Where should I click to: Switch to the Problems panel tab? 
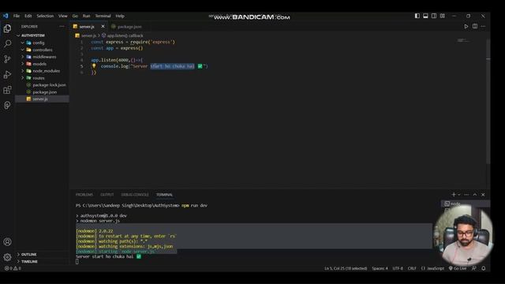click(x=84, y=195)
